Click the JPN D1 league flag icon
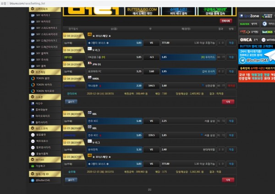Viewport: 275px width, 194px height. click(x=90, y=65)
